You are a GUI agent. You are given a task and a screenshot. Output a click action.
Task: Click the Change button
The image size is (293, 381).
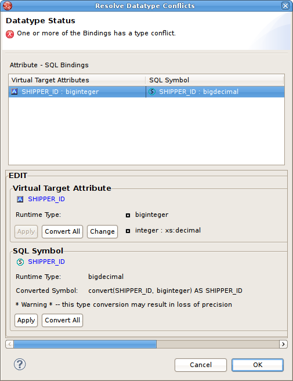tap(102, 231)
